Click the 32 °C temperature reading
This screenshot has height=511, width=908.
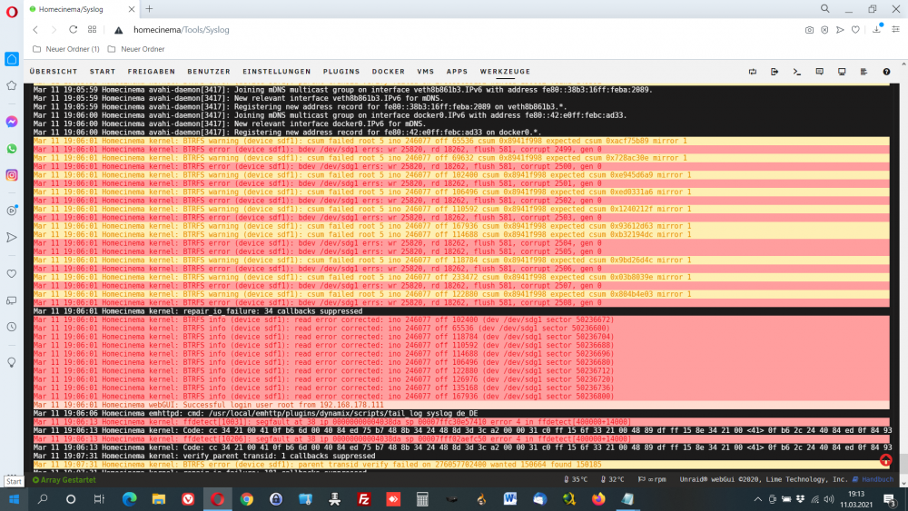613,479
